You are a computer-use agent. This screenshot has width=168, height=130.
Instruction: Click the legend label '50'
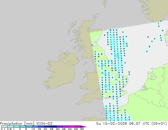point(82,129)
